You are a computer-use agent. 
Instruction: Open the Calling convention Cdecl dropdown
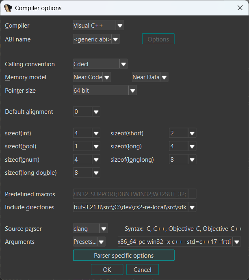[x=100, y=64]
